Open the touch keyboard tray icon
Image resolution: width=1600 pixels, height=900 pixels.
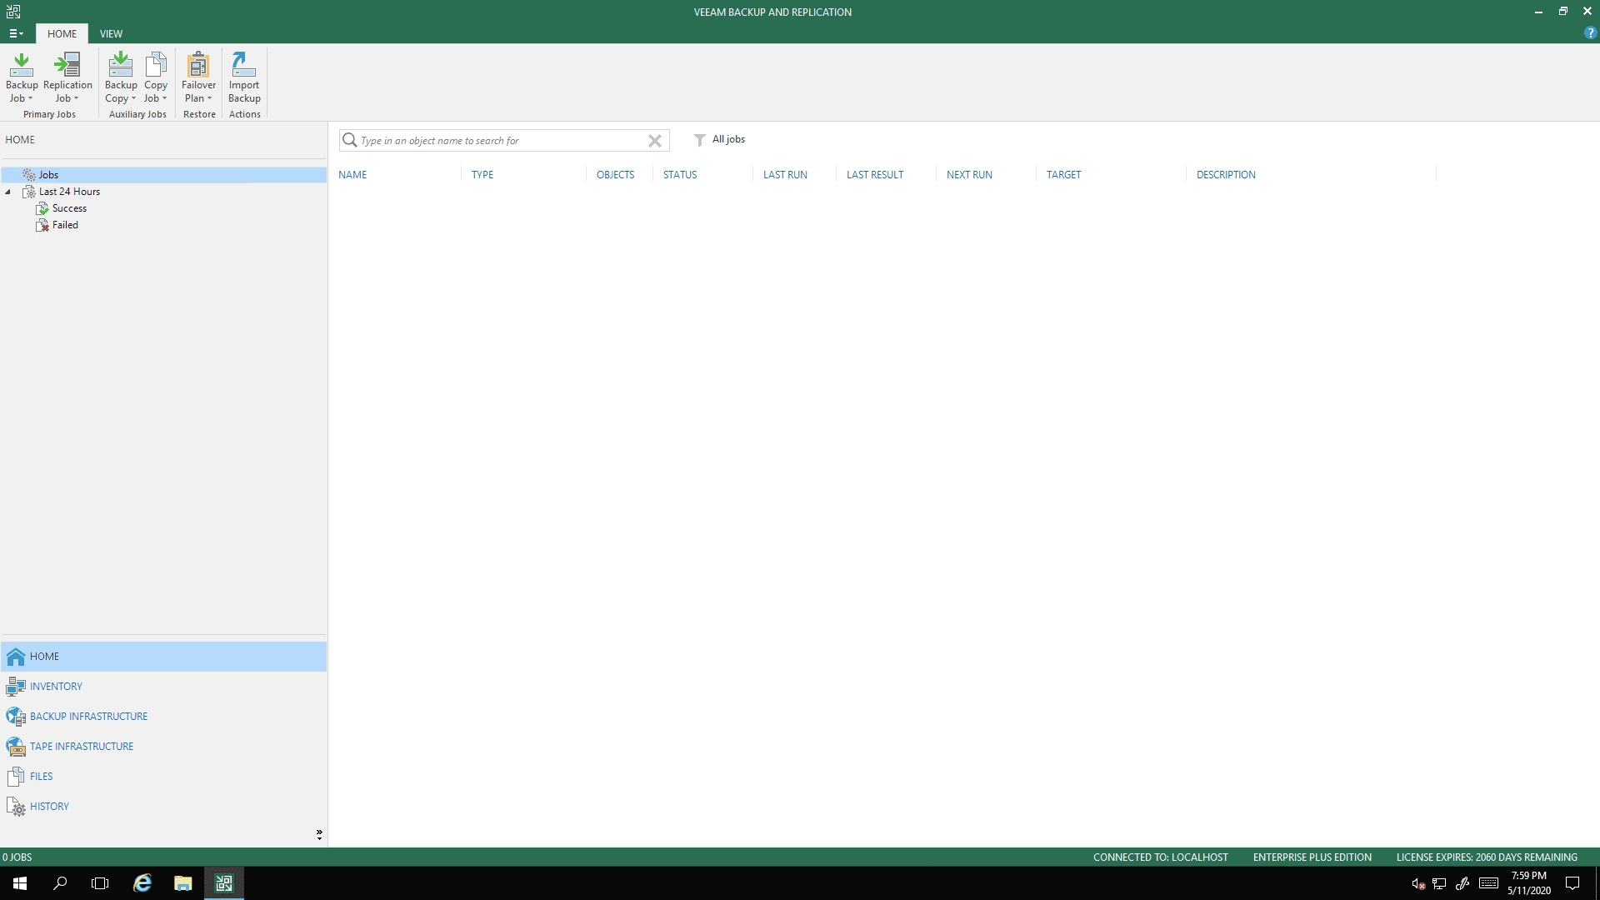1488,883
